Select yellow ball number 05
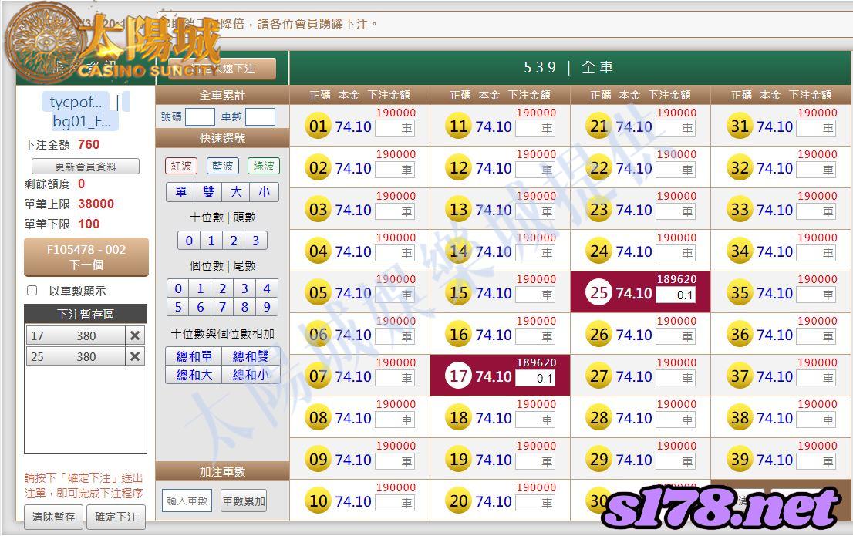This screenshot has height=536, width=853. tap(319, 293)
